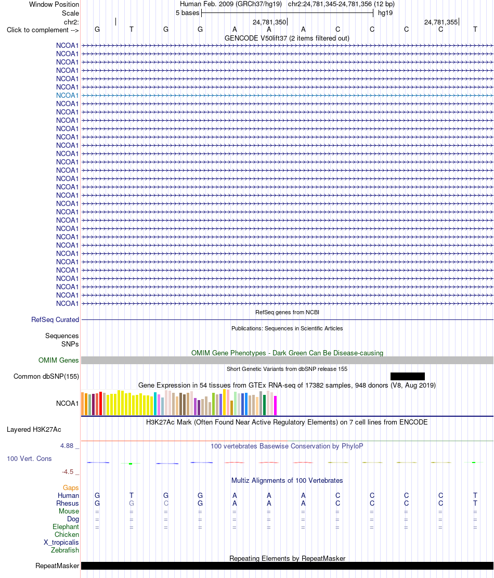The image size is (494, 578).
Task: Click the 4.88 PhyloP upper scale value
Action: 67,446
